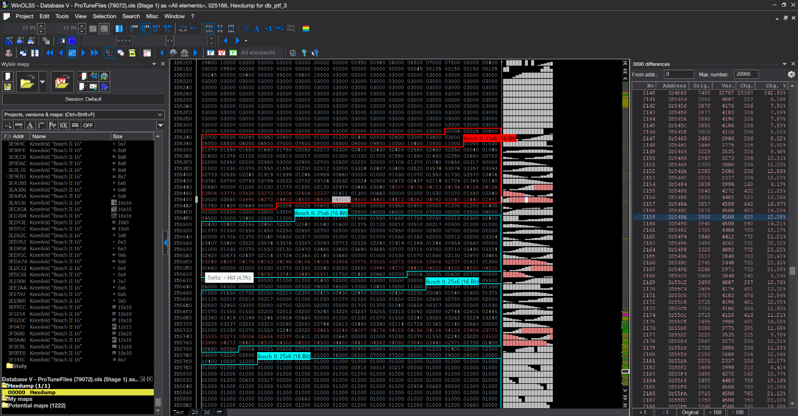The image size is (798, 416).
Task: Expand the Potential maps (1222) folder
Action: coord(35,405)
